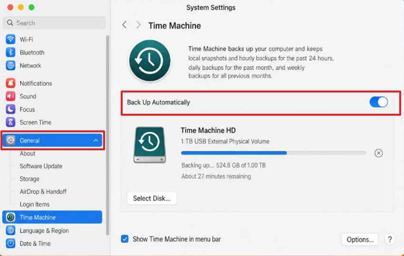Click the Time Machine sidebar icon
This screenshot has height=256, width=404.
click(x=10, y=218)
